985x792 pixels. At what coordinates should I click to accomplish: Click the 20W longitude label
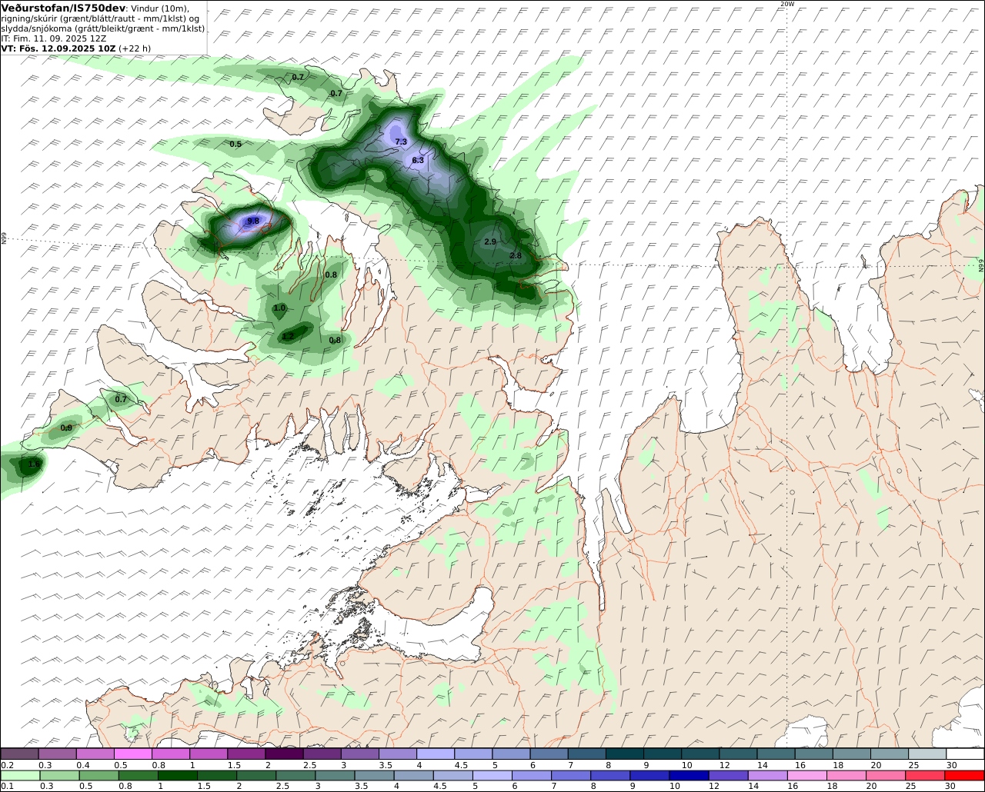pyautogui.click(x=786, y=4)
